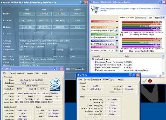166x120 pixels.
Task: Click the Name Intel Mobile Core 2 Duo P9700 field
Action: 32,80
